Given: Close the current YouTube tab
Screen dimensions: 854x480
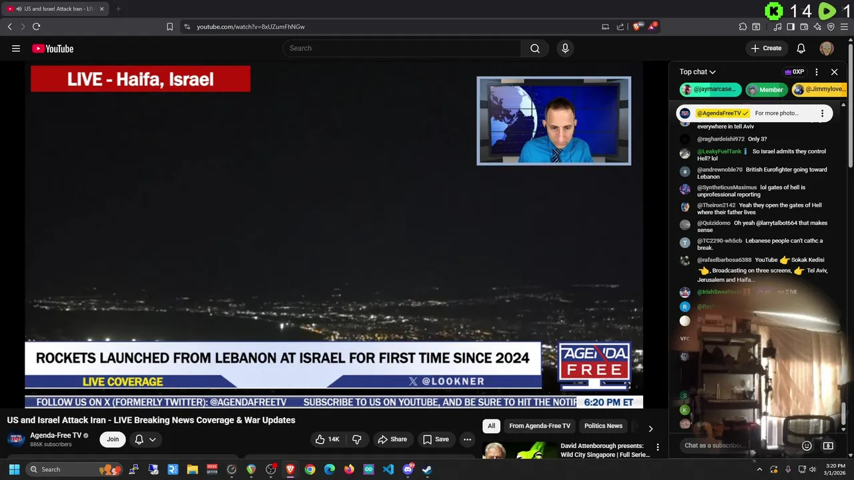Looking at the screenshot, I should [x=101, y=9].
